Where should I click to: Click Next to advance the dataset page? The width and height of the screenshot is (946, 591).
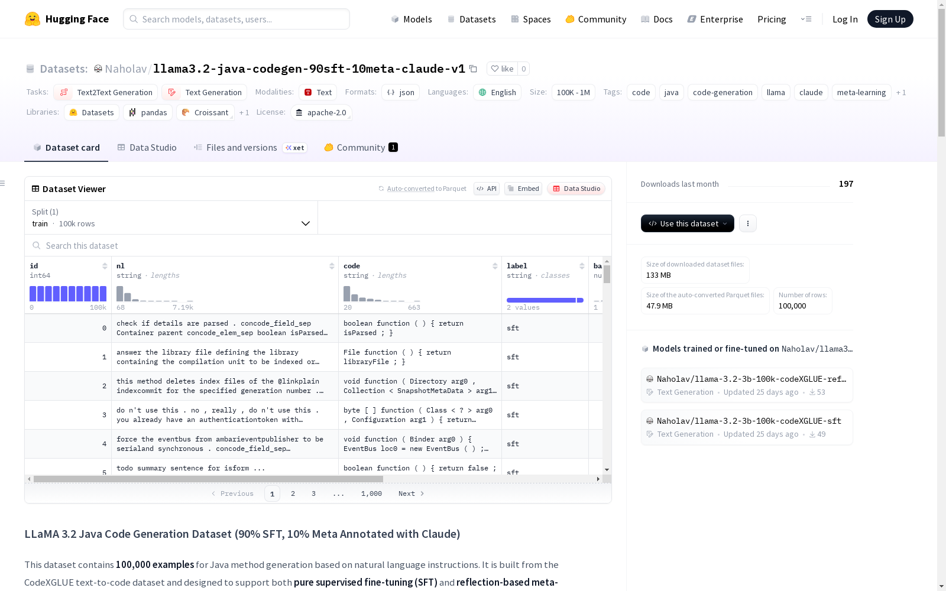411,493
